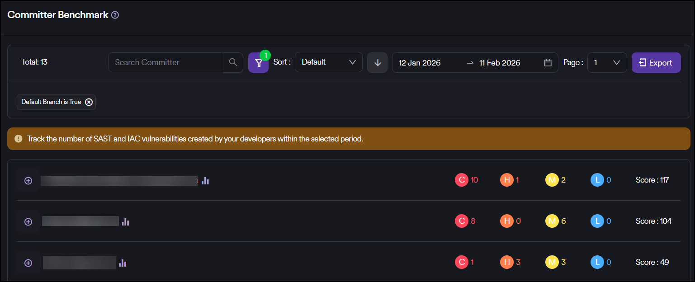Click the help icon beside Committer Benchmark
The width and height of the screenshot is (695, 282).
(115, 15)
